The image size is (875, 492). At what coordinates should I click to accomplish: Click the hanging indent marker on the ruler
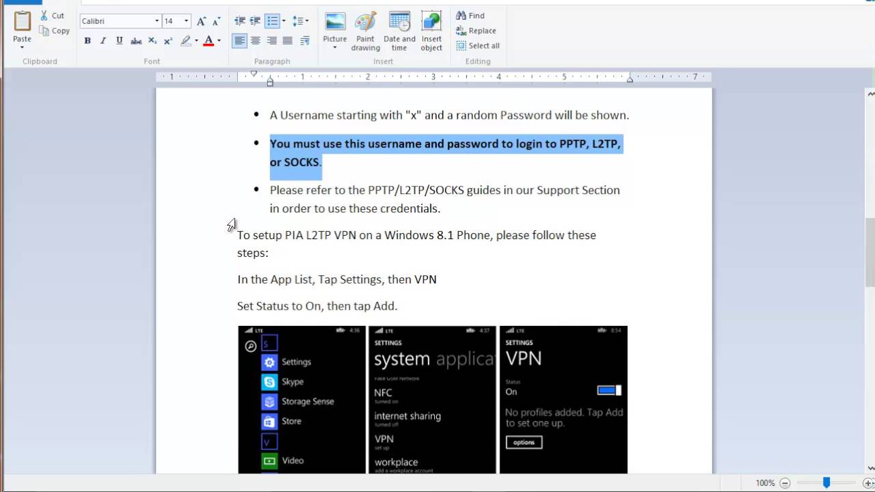coord(270,82)
